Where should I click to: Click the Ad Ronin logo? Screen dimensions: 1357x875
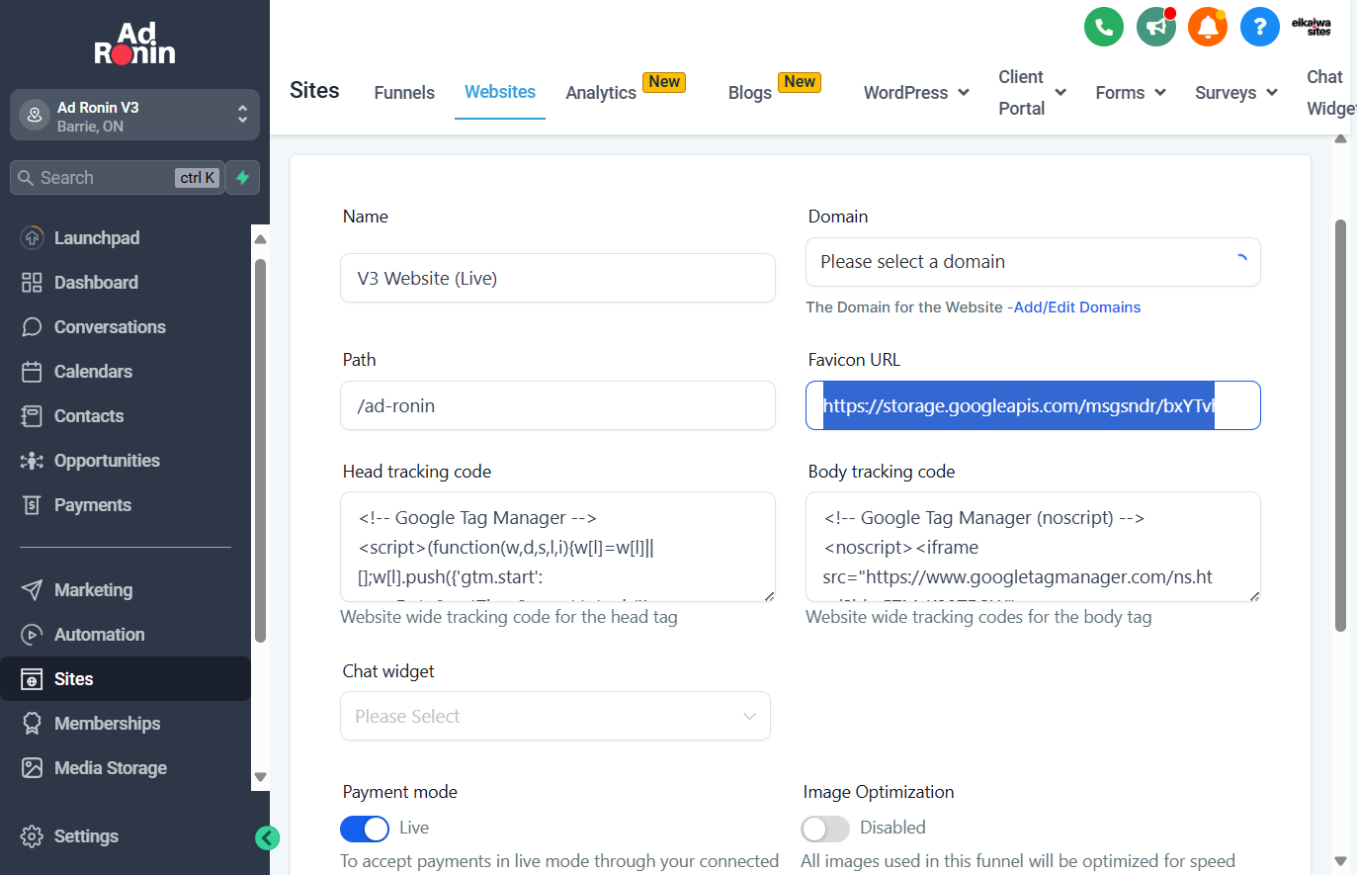(135, 44)
